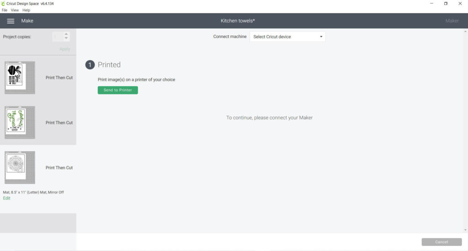
Task: Click scrollbar up arrow at top right
Action: click(465, 31)
